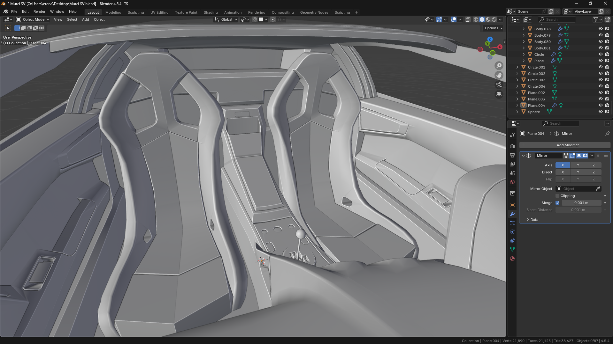Open the viewport Options dropdown
Viewport: 613px width, 344px height.
tap(493, 28)
